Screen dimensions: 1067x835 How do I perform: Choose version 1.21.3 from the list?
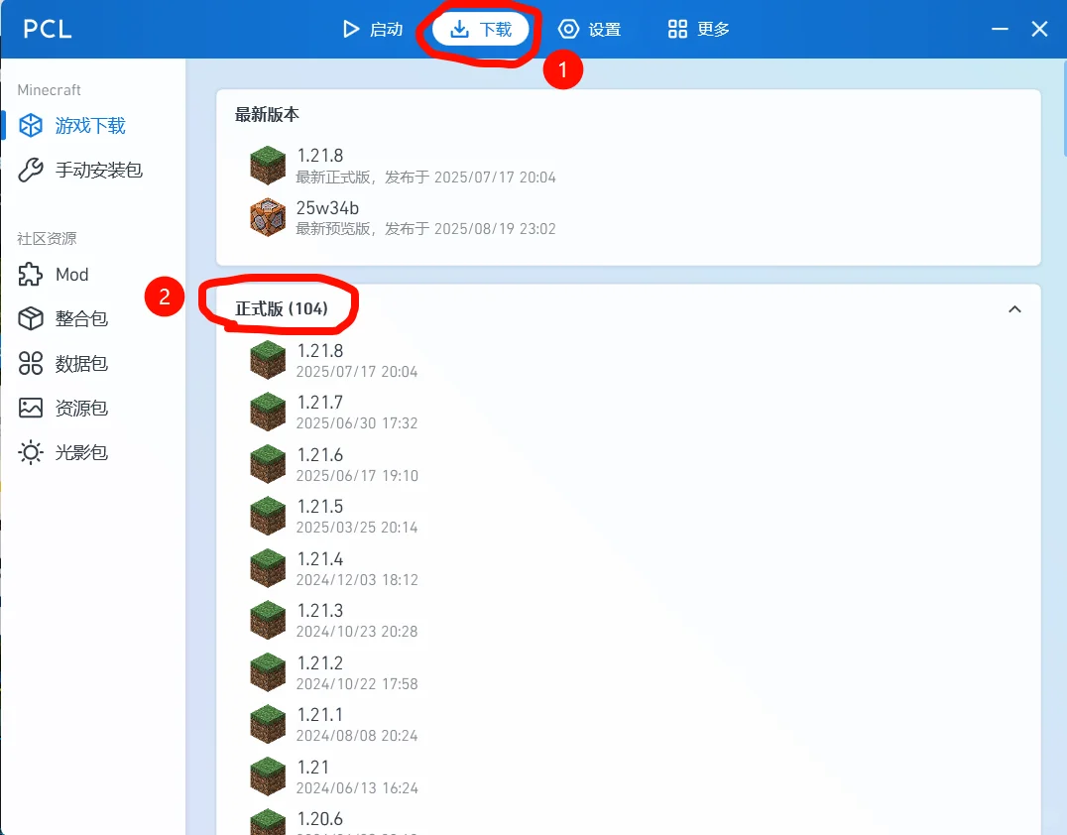(629, 621)
